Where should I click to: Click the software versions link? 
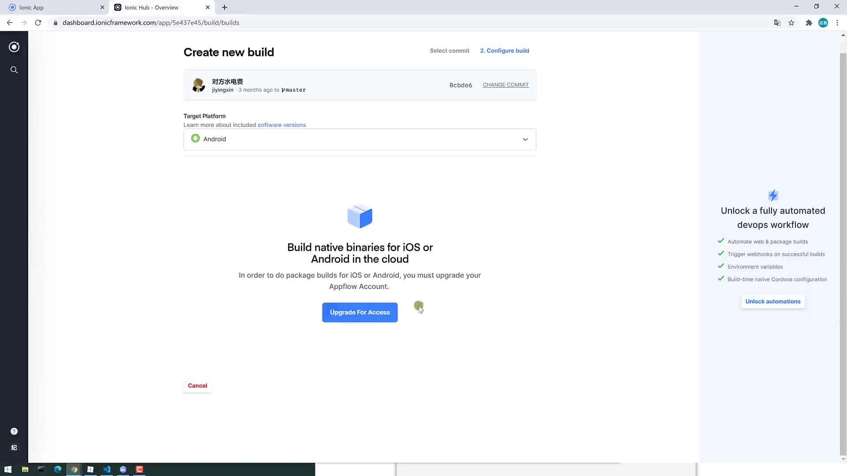[x=281, y=124]
